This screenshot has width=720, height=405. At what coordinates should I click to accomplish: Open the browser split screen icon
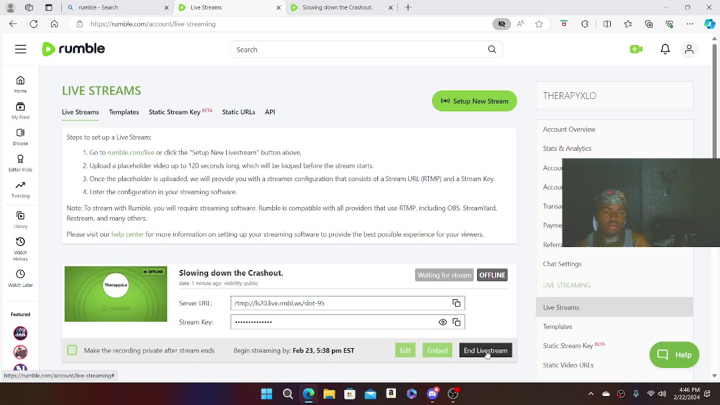607,24
